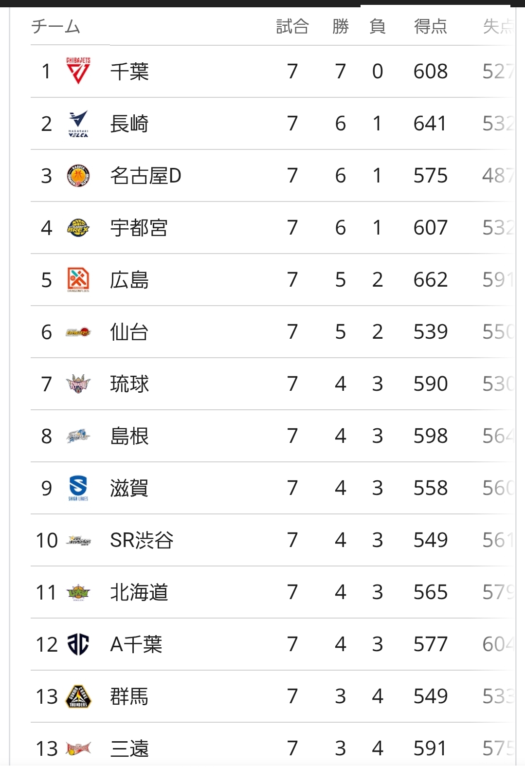Viewport: 525px width, 767px height.
Task: Click the A千葉 team logo
Action: point(78,644)
